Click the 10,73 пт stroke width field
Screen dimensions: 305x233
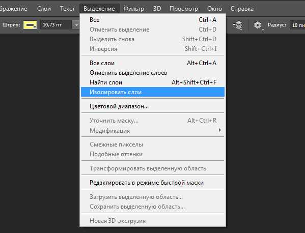(x=56, y=25)
